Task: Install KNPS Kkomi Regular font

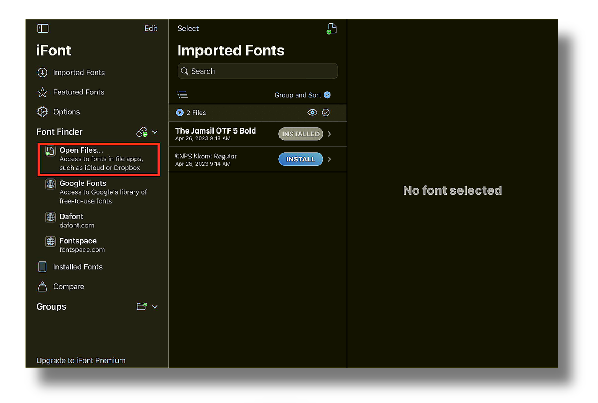Action: click(301, 159)
